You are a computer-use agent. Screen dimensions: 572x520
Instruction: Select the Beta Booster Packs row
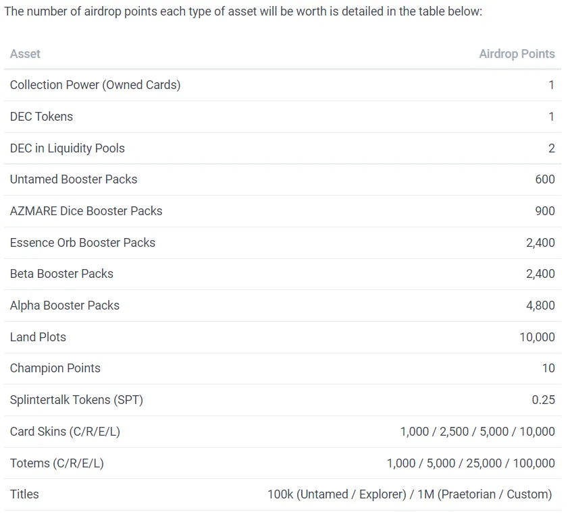point(283,275)
